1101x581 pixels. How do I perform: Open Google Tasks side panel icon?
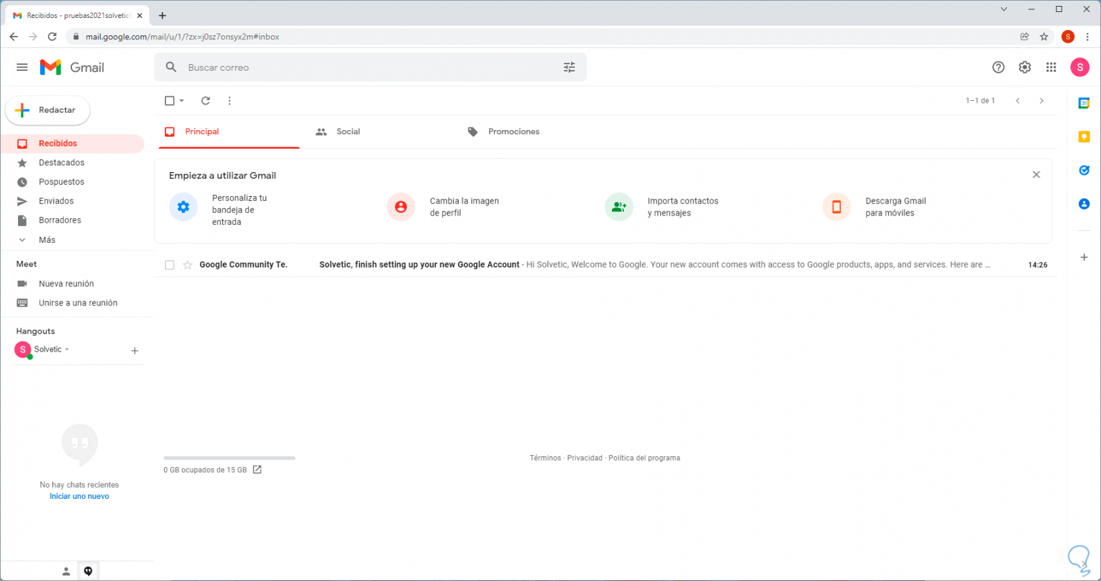coord(1084,170)
